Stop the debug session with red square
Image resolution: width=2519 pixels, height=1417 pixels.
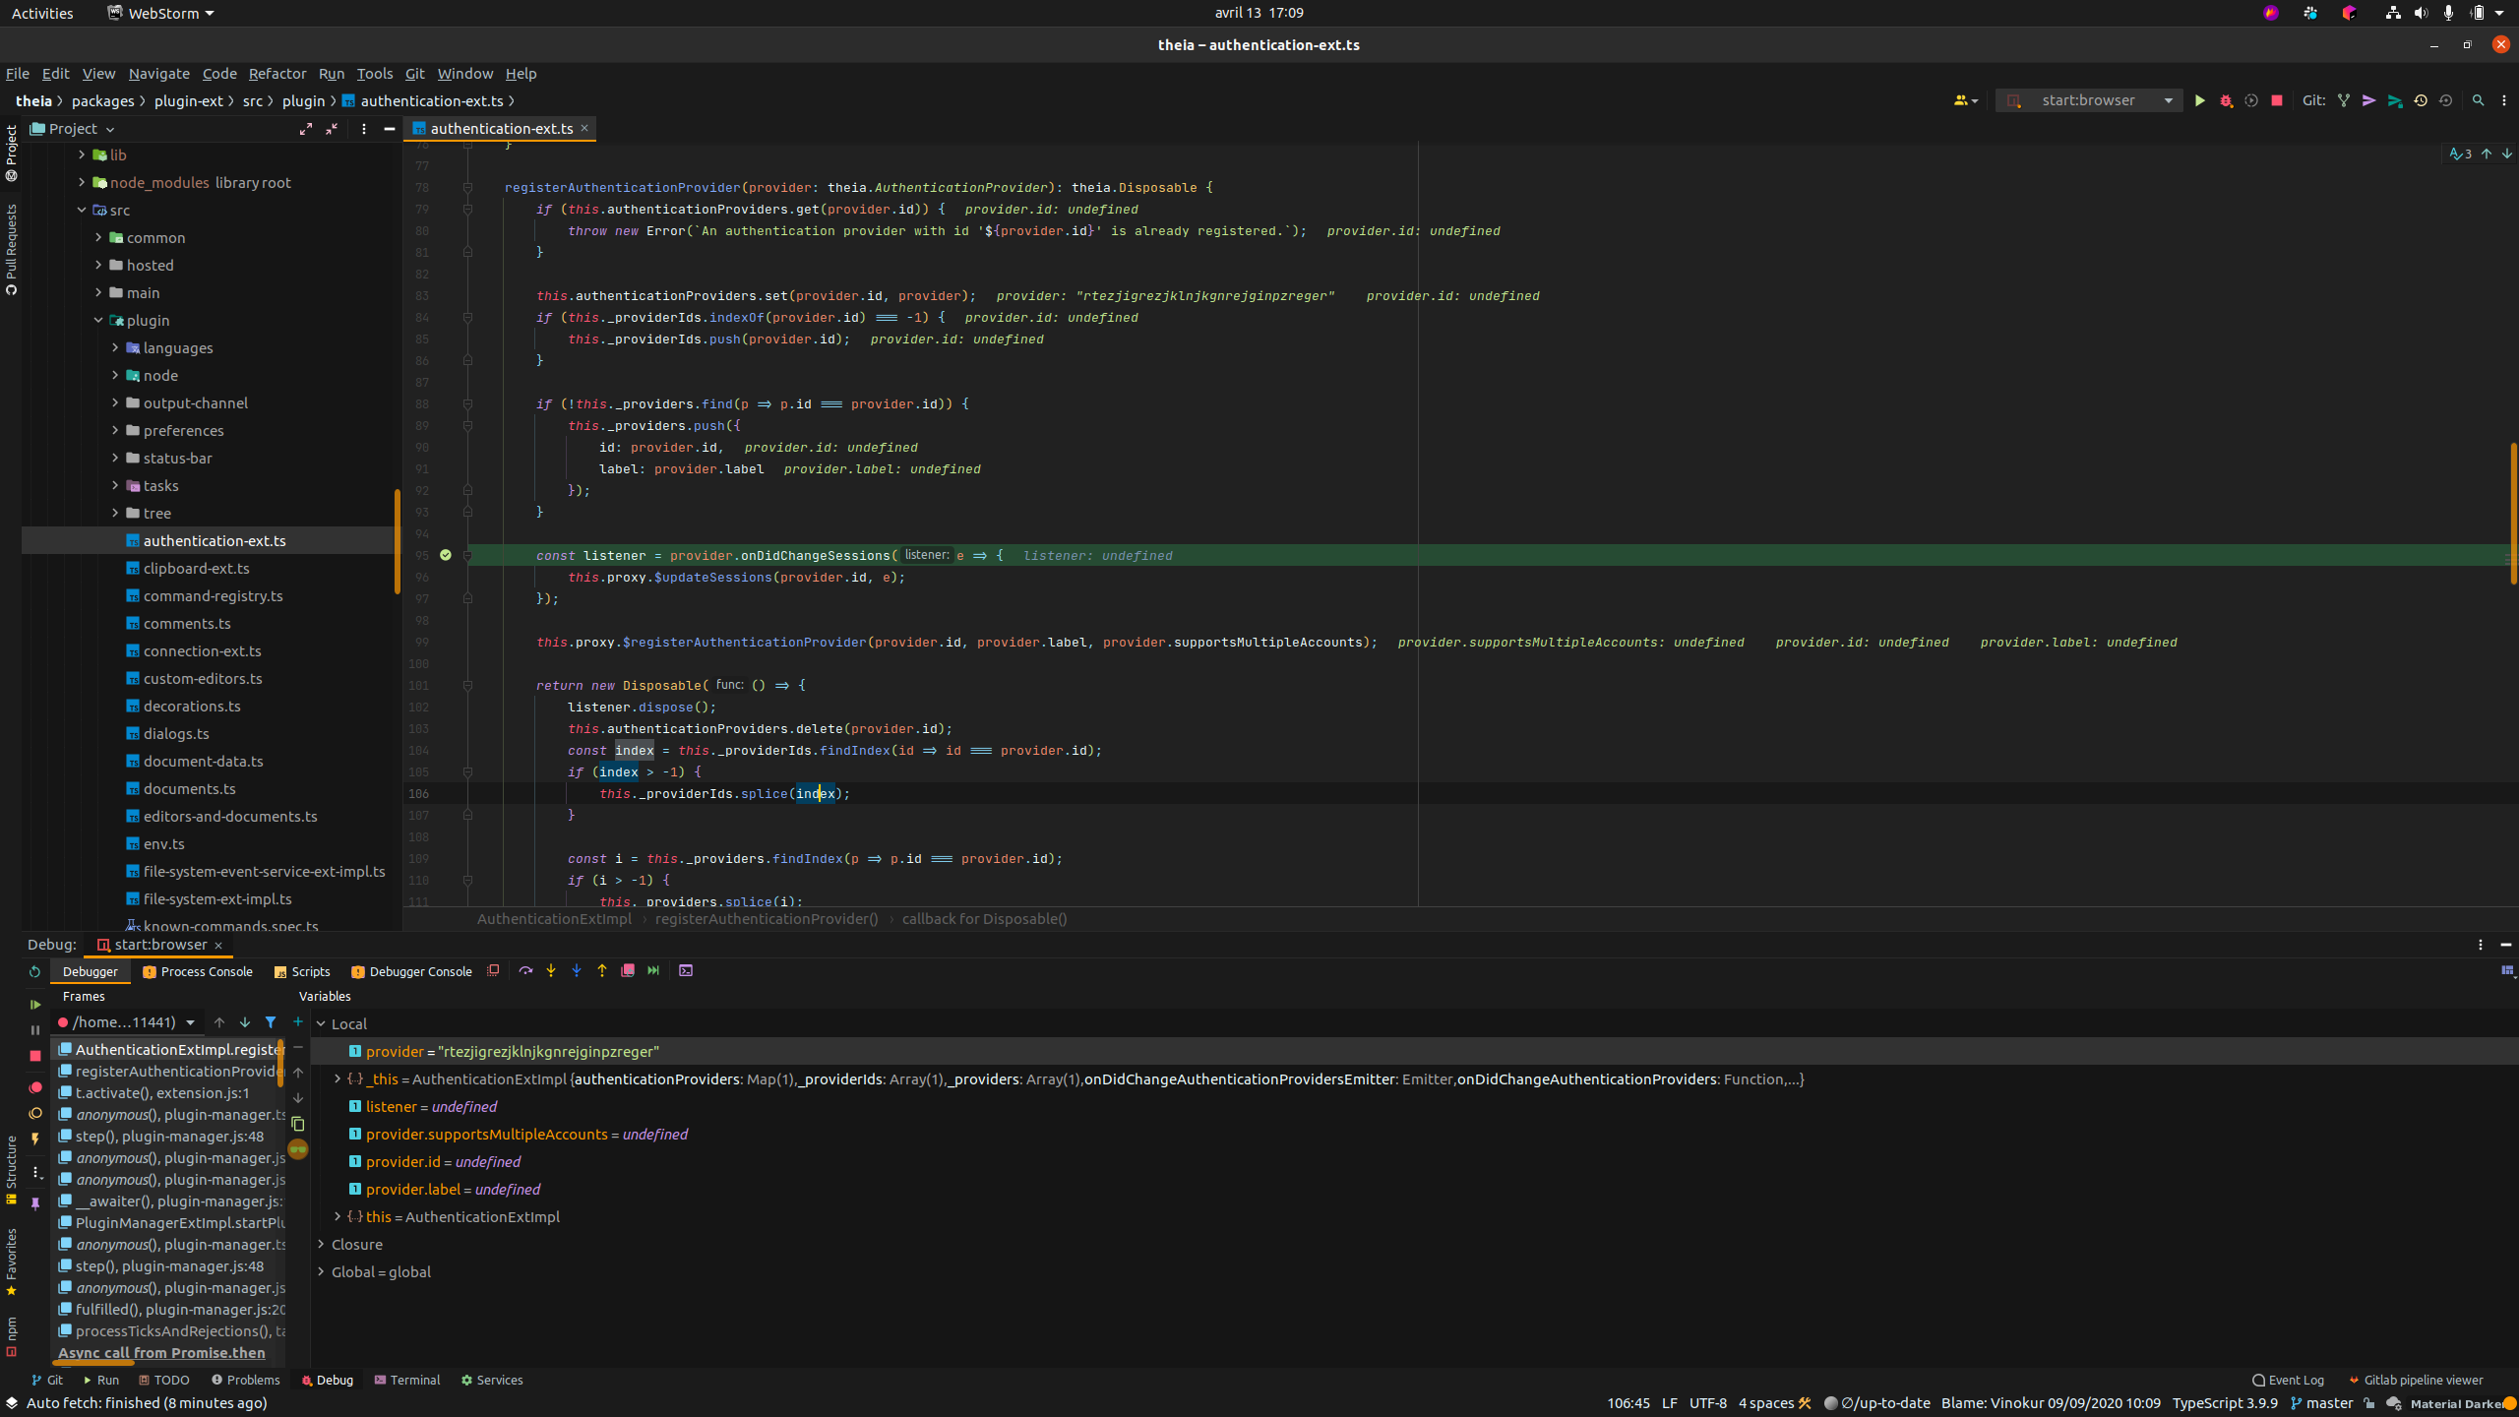point(35,1056)
